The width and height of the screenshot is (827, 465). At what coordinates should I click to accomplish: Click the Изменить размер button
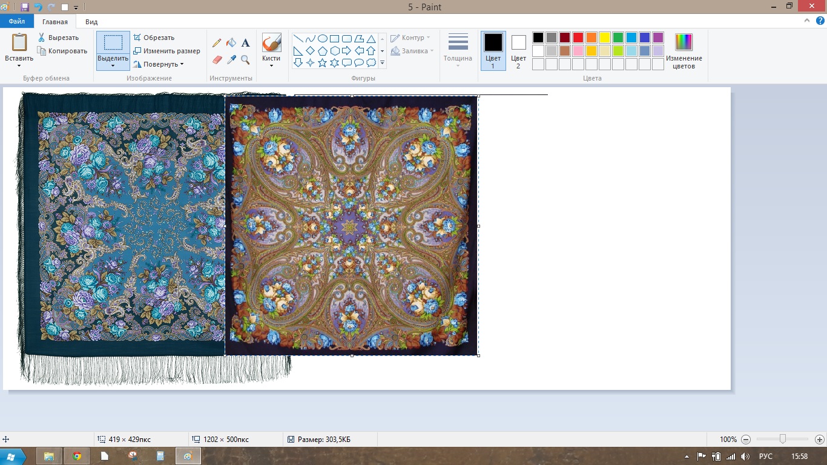click(166, 51)
